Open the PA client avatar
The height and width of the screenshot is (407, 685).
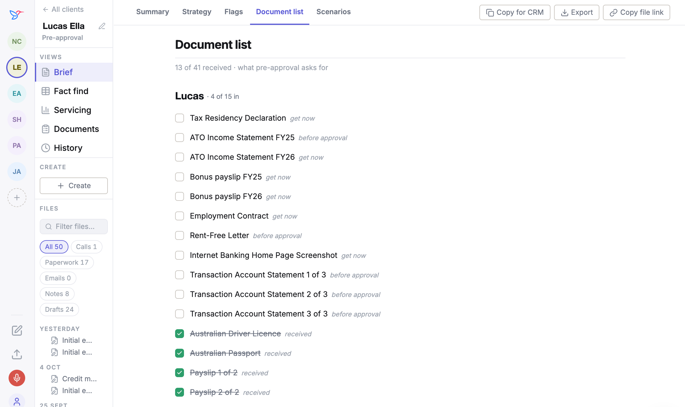(x=17, y=146)
